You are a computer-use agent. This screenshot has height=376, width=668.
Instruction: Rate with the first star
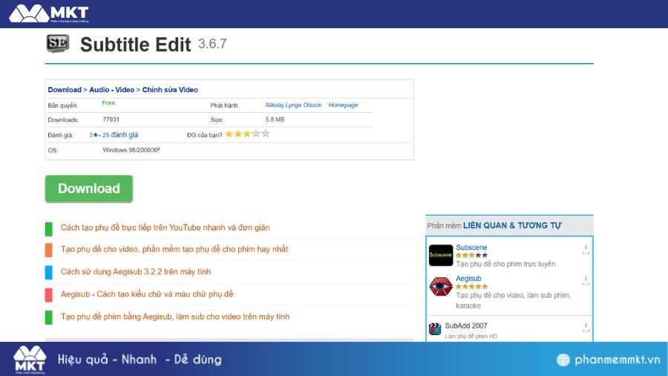(x=229, y=134)
